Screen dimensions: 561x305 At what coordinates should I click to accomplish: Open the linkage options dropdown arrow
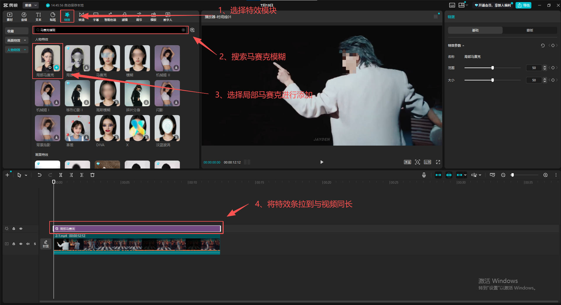[465, 175]
